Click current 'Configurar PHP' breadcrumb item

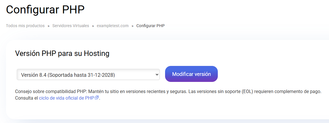click(x=150, y=26)
